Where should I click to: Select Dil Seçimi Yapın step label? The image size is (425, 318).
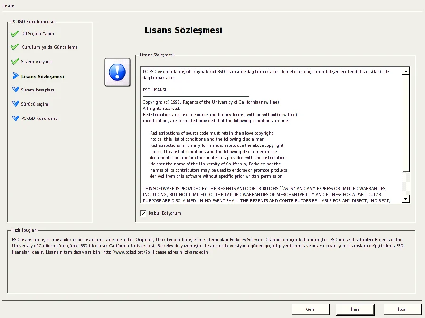click(38, 34)
